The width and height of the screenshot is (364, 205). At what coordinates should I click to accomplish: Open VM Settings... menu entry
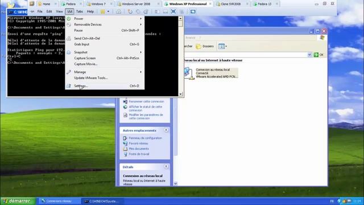click(x=105, y=86)
